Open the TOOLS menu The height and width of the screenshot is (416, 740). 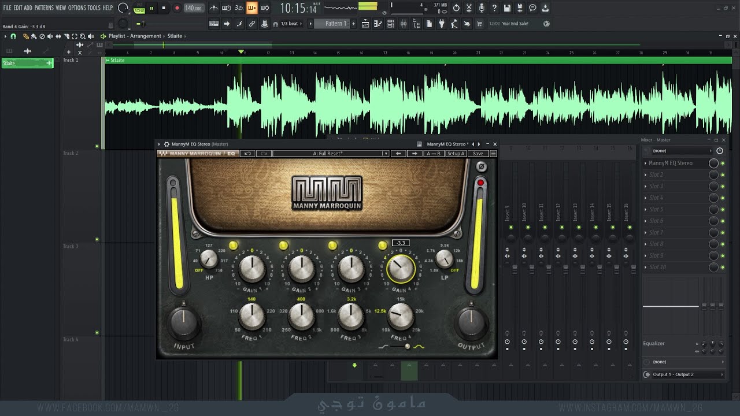tap(94, 8)
